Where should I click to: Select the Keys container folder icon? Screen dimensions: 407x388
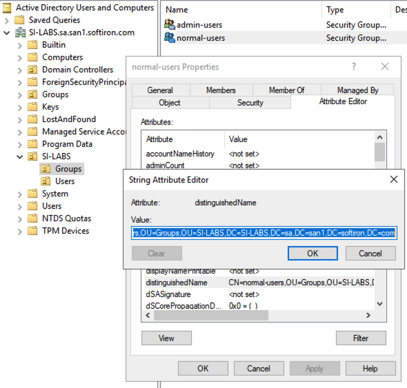32,107
